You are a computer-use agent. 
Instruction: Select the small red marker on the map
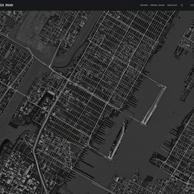point(68,147)
